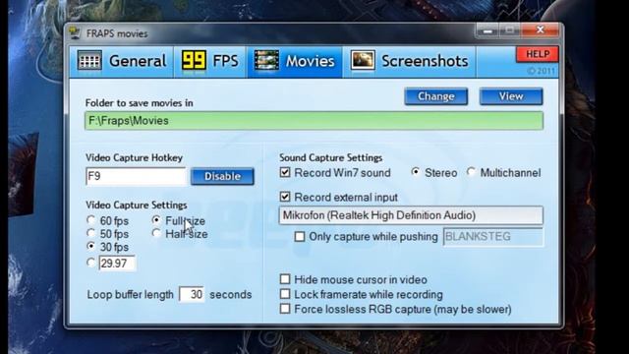Click the Screenshots picture icon
Viewport: 629px width, 354px height.
click(x=363, y=61)
